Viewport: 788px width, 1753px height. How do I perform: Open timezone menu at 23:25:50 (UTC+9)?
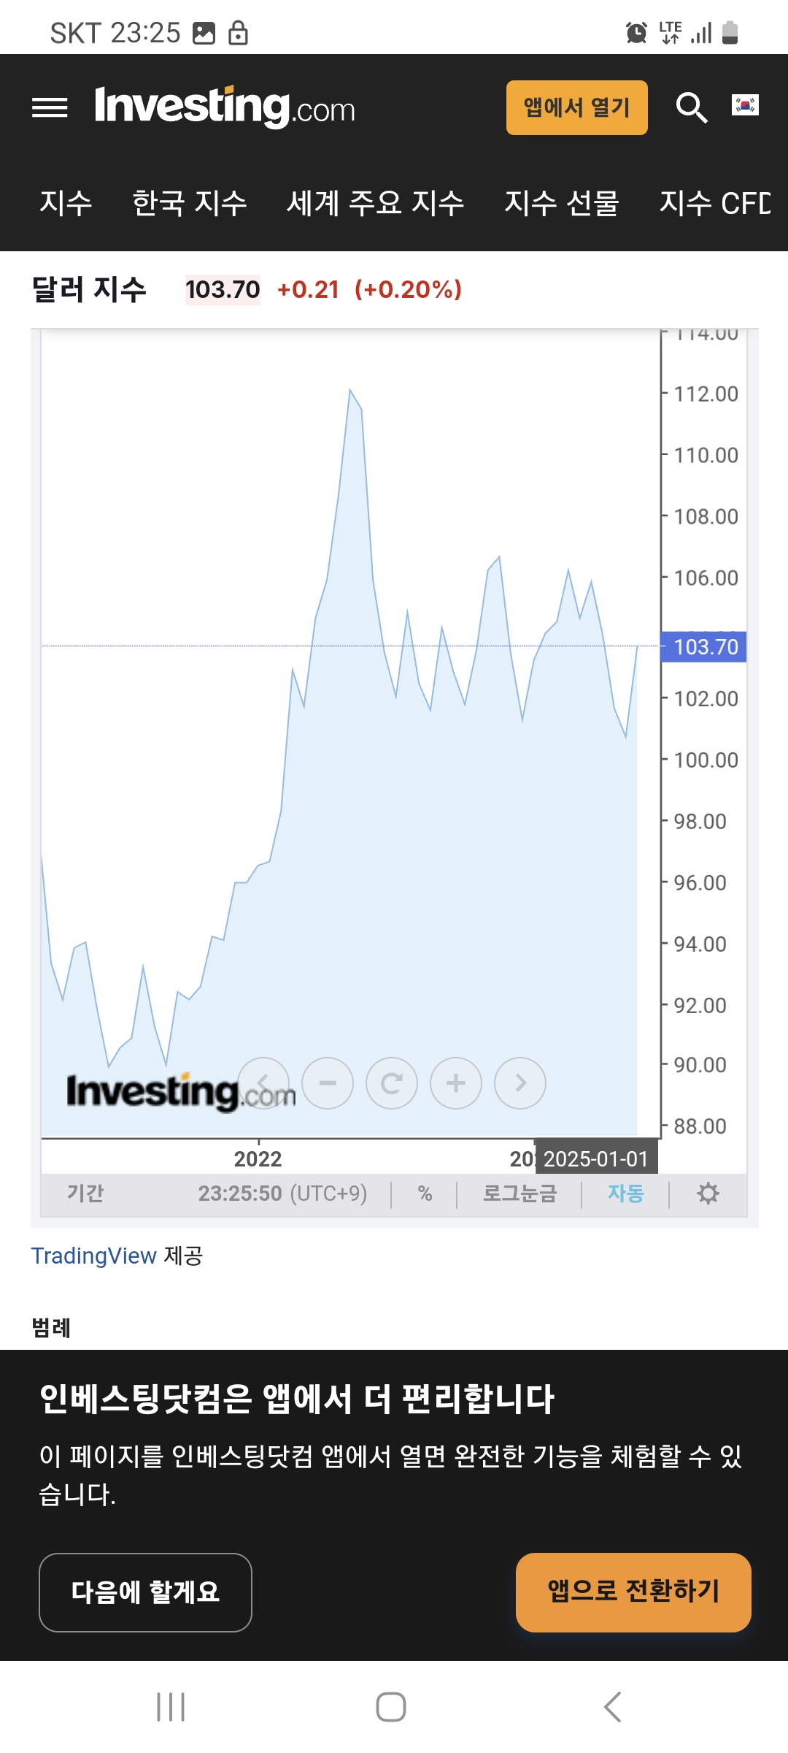click(282, 1194)
